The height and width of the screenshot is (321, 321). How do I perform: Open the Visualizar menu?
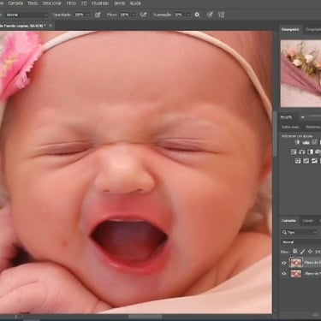100,3
